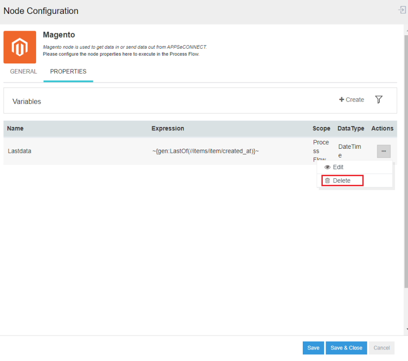Click the Magento logo icon

pyautogui.click(x=19, y=47)
